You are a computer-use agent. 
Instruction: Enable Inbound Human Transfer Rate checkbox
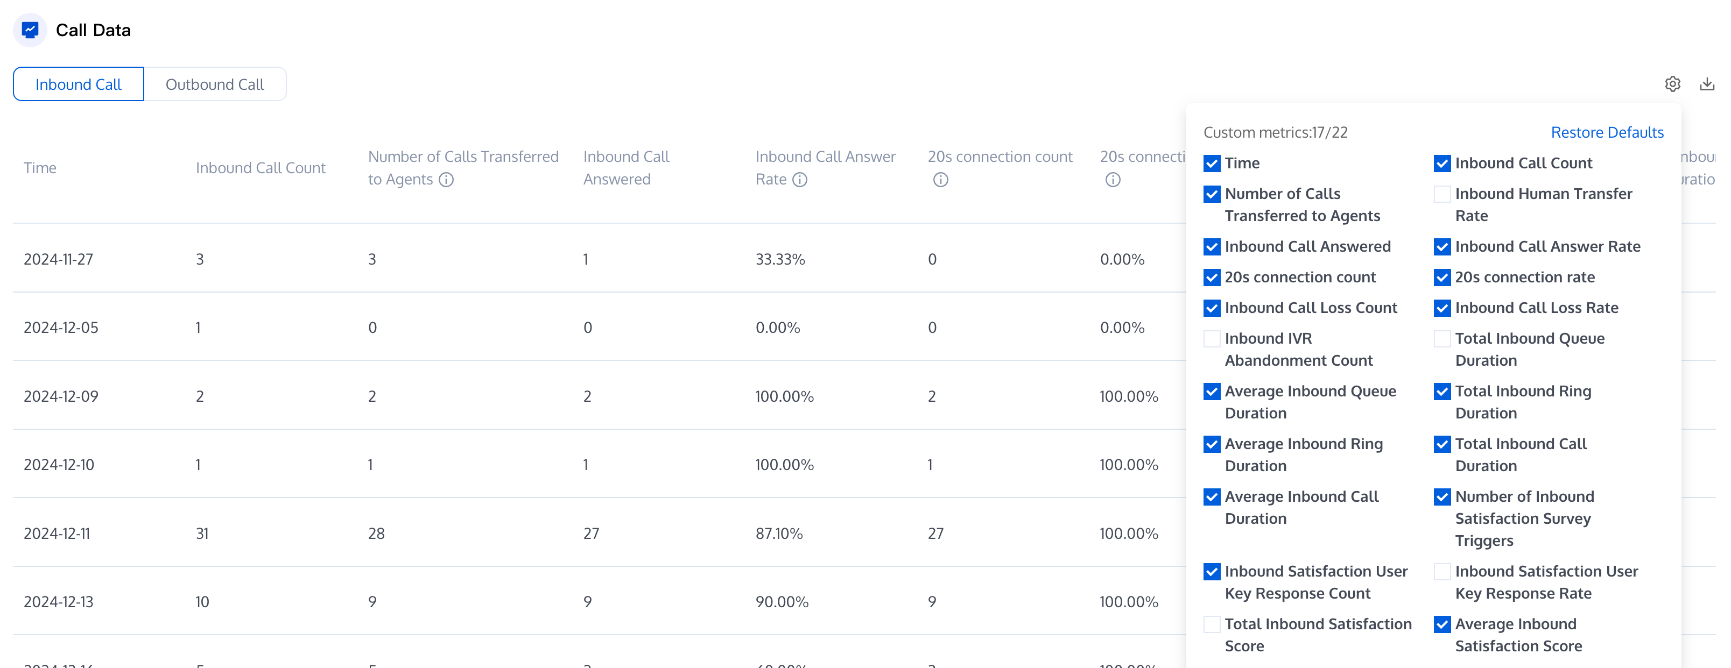click(x=1441, y=194)
